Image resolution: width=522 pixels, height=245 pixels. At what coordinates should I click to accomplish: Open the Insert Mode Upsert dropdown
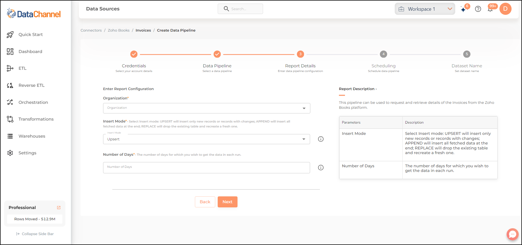206,139
